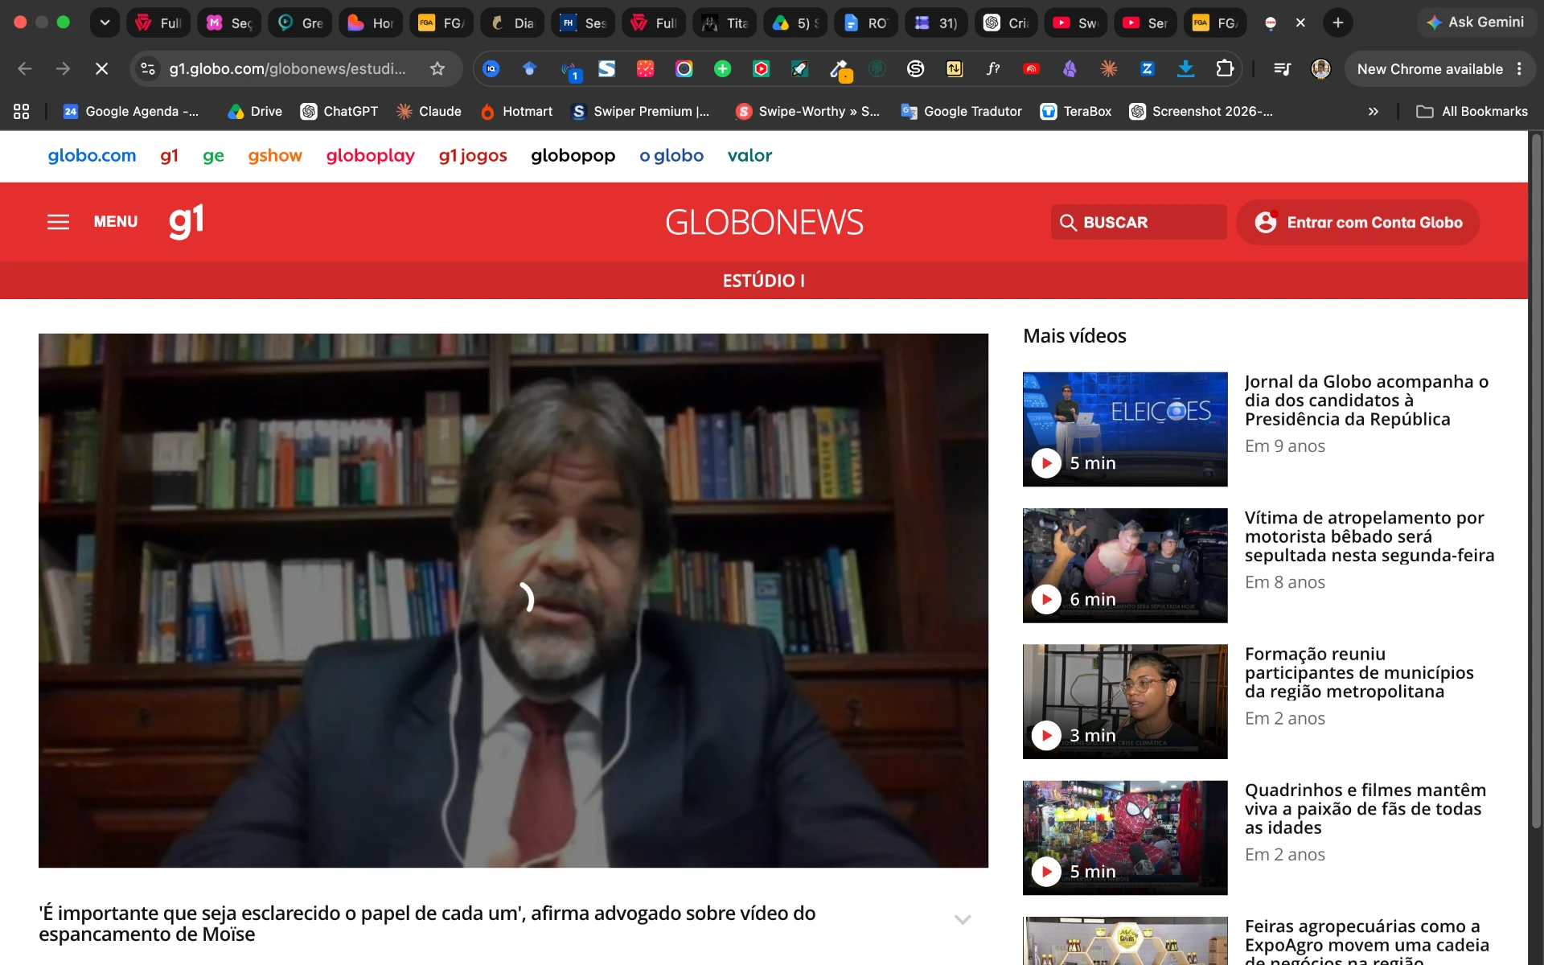Open 'Jornal da Globo acompanha' video title
The height and width of the screenshot is (965, 1544).
[1366, 400]
